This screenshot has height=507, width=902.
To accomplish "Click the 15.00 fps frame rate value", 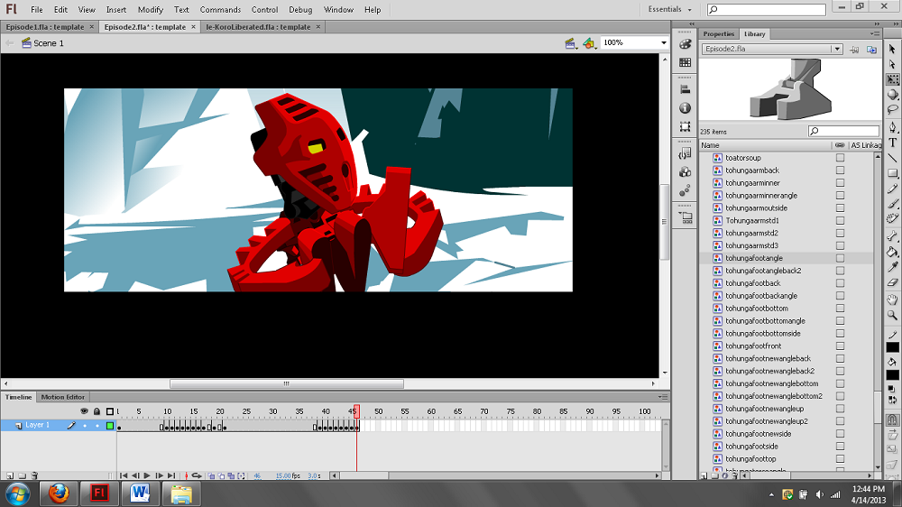I will [x=282, y=476].
